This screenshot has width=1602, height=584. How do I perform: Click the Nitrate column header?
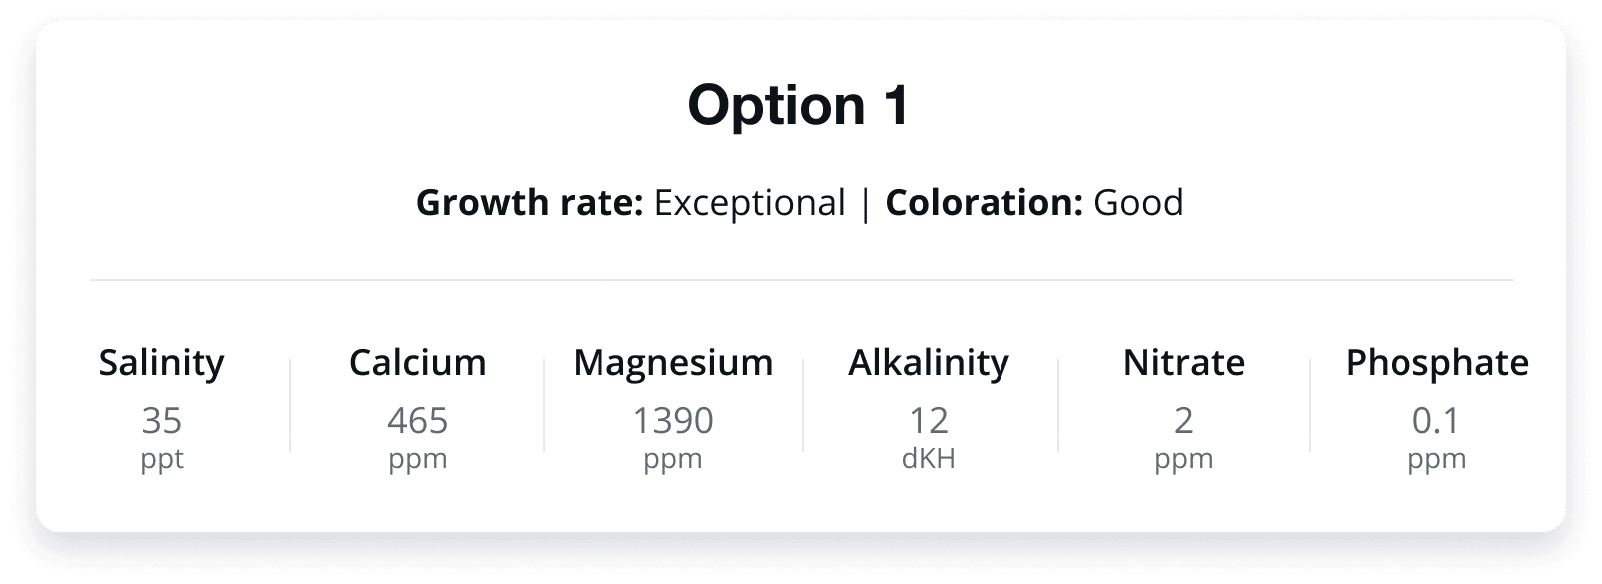pyautogui.click(x=1184, y=363)
